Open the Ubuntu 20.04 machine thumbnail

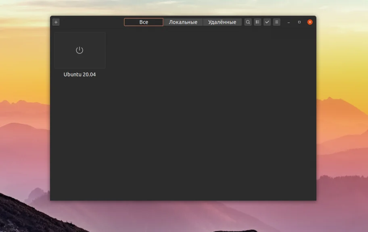(80, 50)
